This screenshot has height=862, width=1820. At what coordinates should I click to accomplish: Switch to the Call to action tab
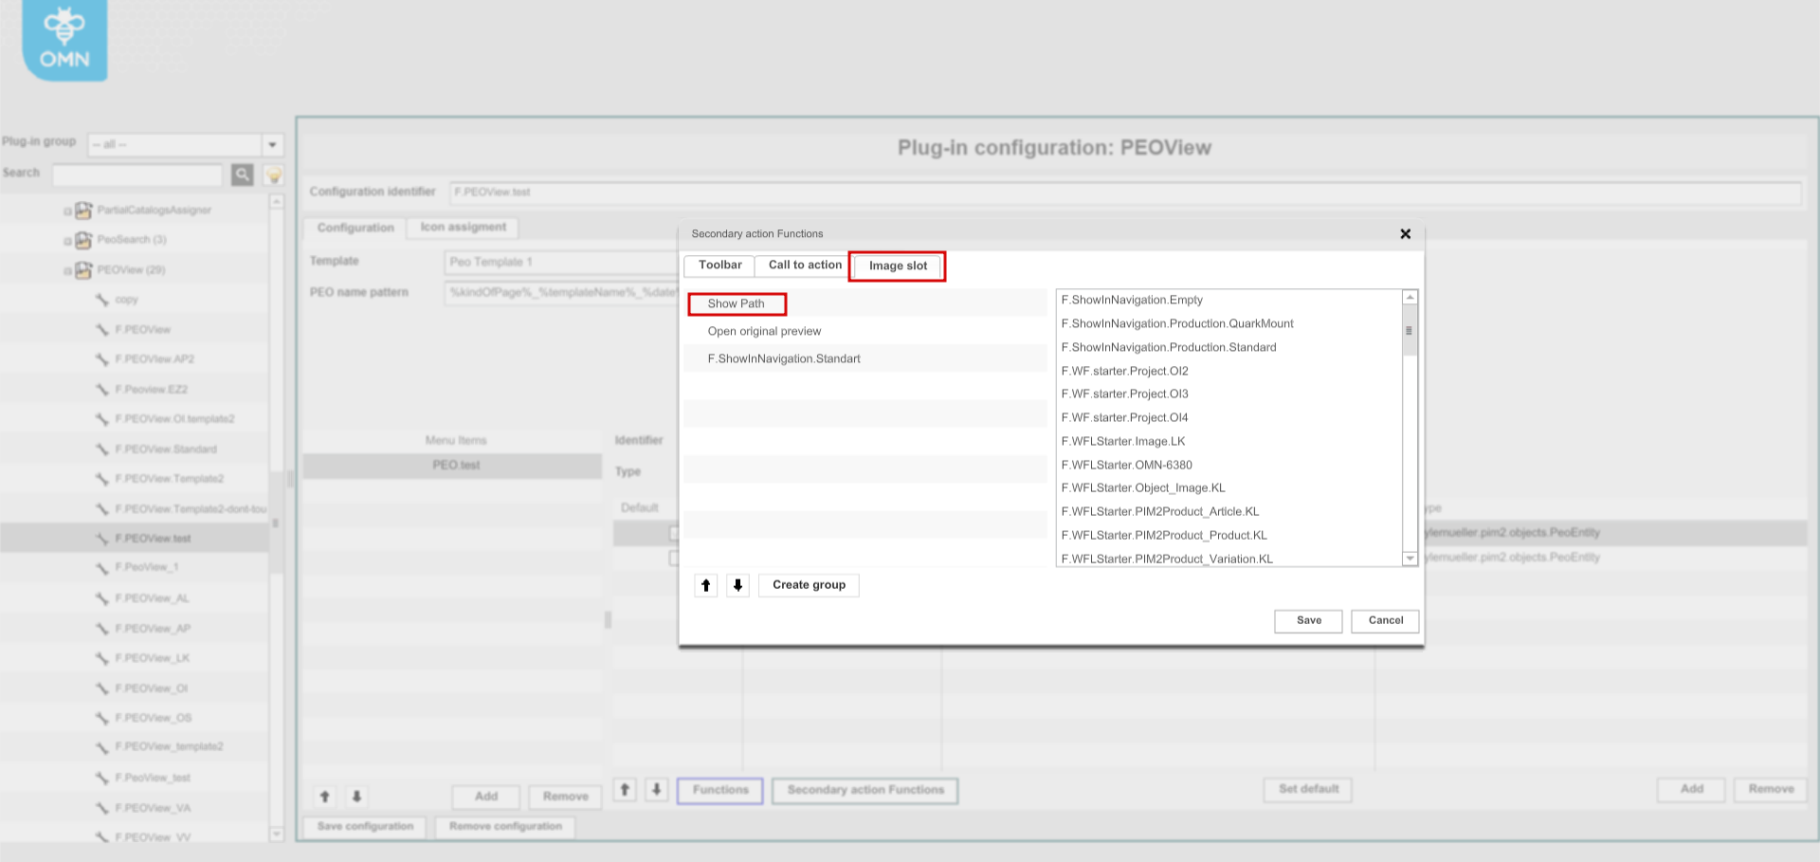click(x=802, y=266)
